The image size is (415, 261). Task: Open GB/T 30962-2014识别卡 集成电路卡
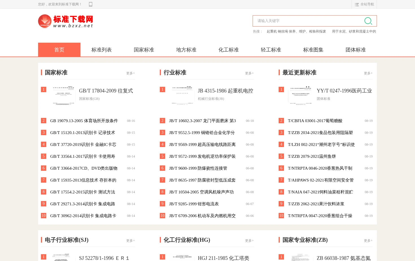point(83,216)
